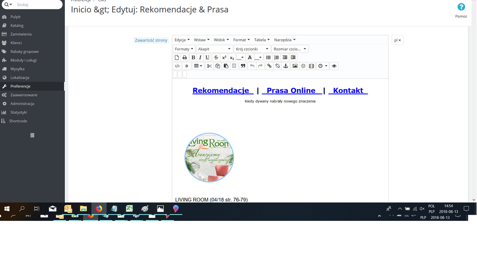Switch language using the pl dropdown
The width and height of the screenshot is (477, 268).
[397, 40]
